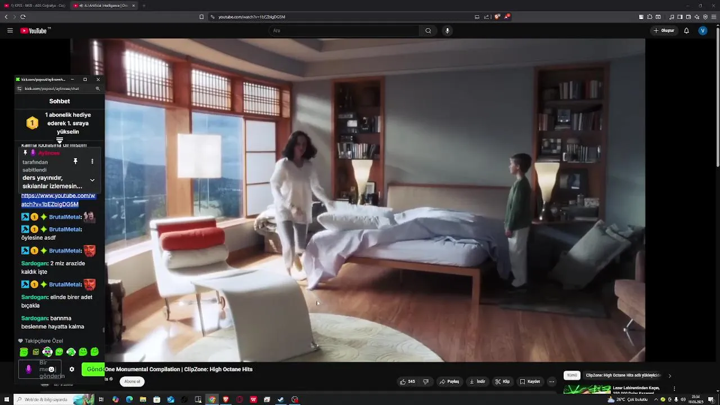Select the ClipZone High Octane Hits chip
720x405 pixels.
click(622, 375)
